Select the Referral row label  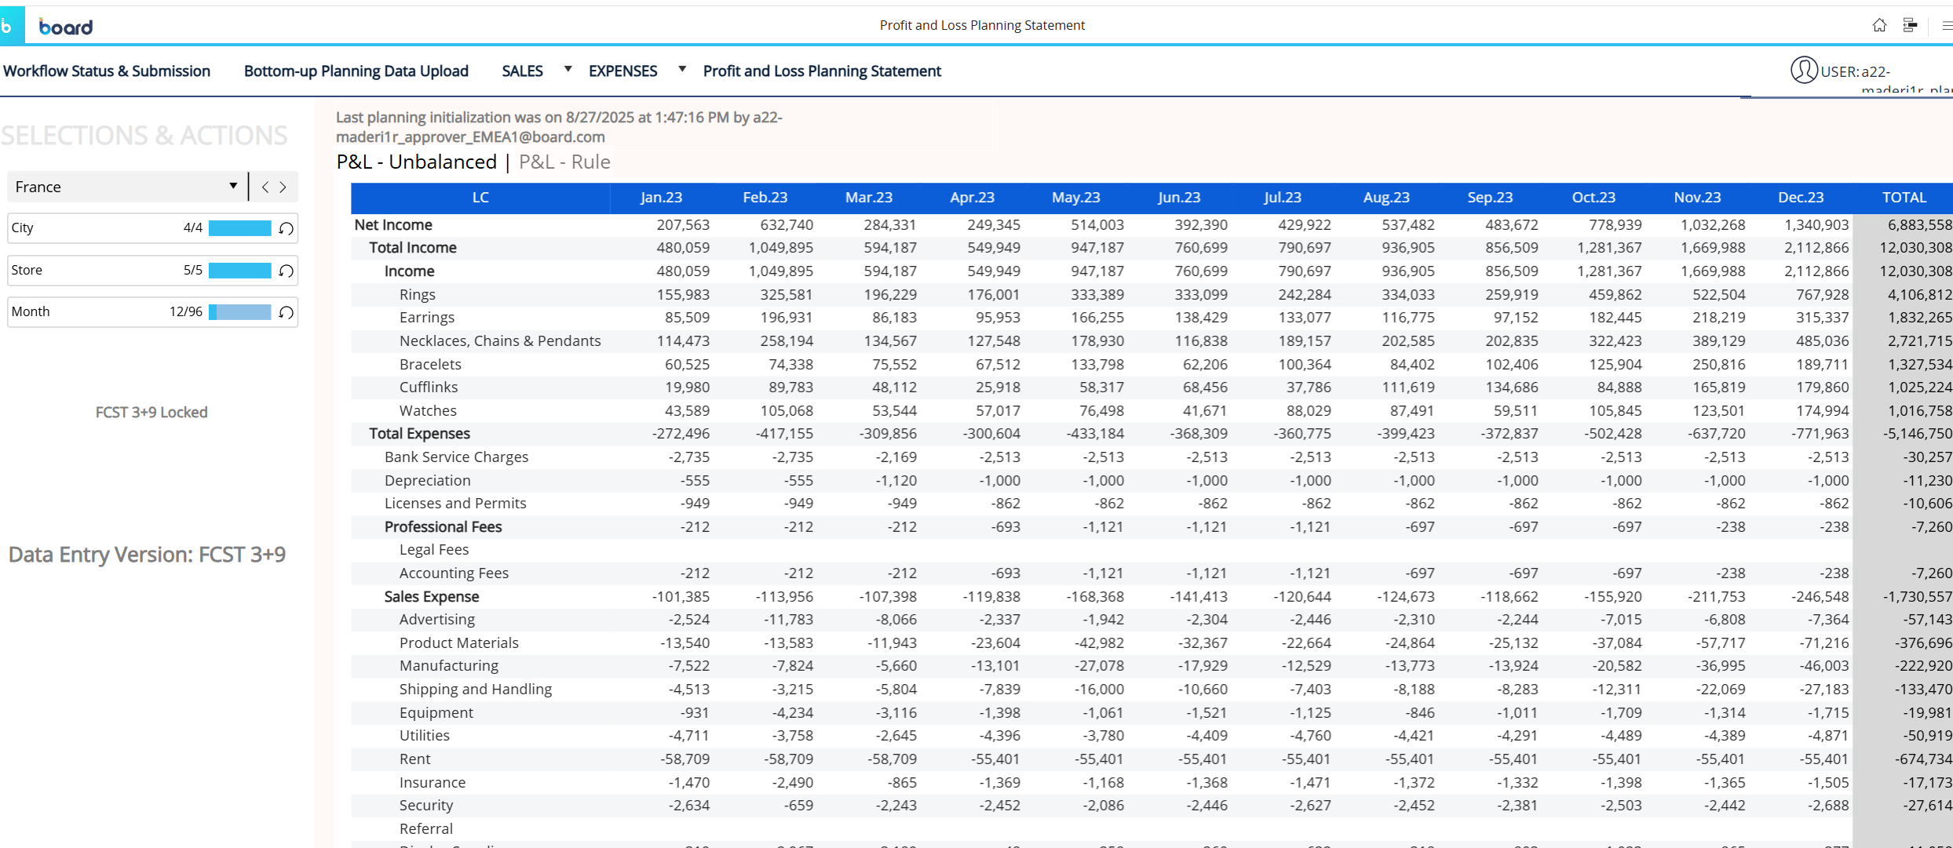[x=426, y=829]
